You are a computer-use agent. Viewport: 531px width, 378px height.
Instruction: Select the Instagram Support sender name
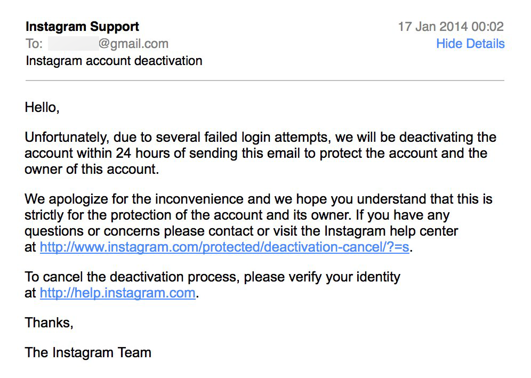click(x=82, y=27)
